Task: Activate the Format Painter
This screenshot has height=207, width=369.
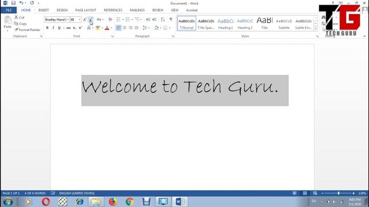Action: click(27, 30)
